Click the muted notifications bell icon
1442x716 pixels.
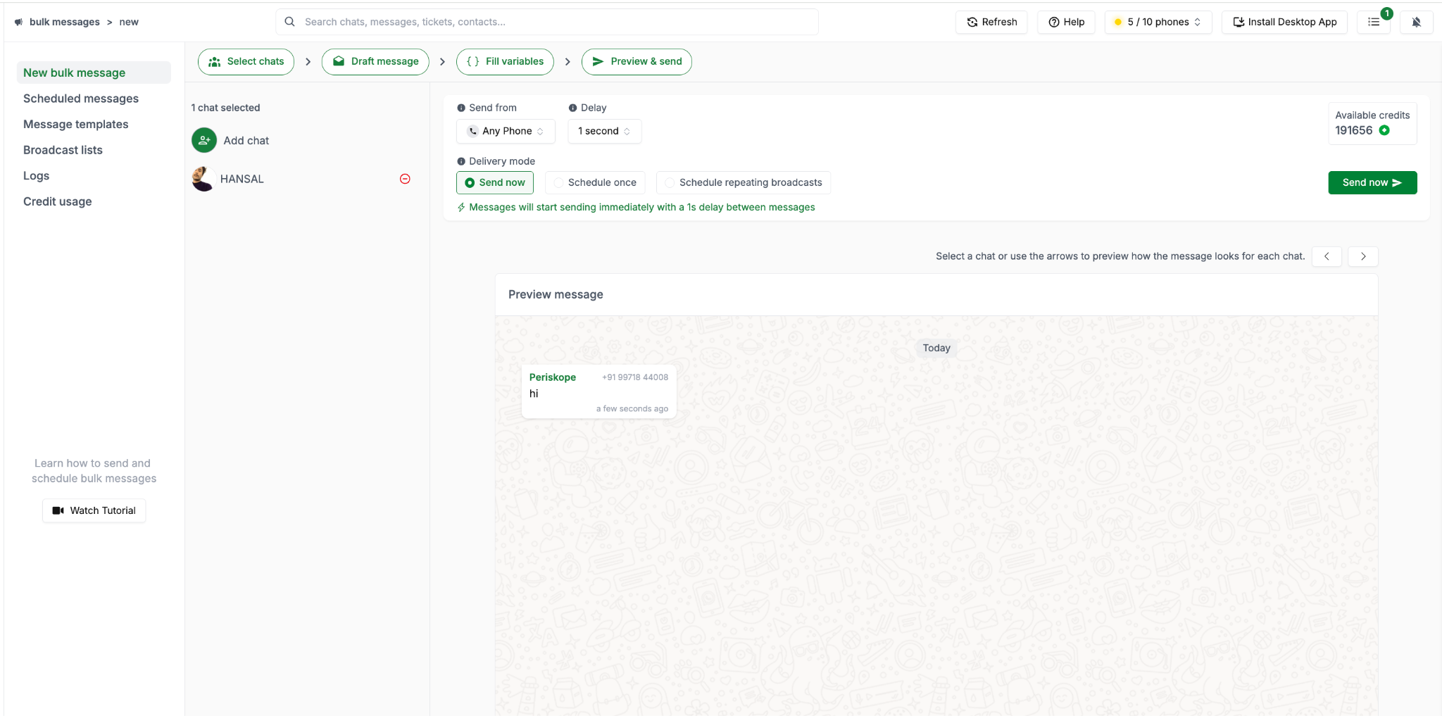pyautogui.click(x=1416, y=22)
